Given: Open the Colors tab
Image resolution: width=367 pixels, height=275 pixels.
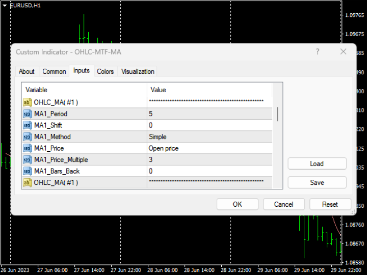Looking at the screenshot, I should (106, 71).
